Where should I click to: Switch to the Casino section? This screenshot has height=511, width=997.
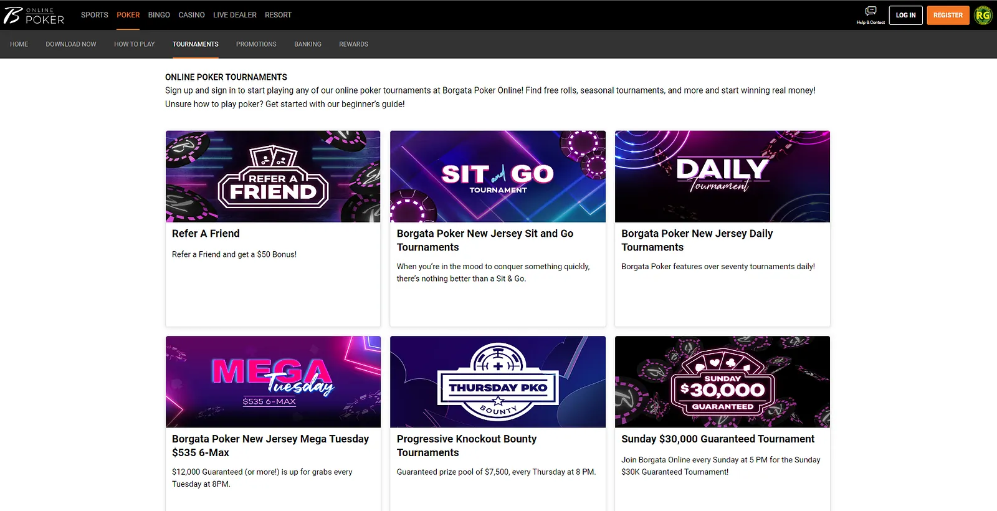[191, 15]
